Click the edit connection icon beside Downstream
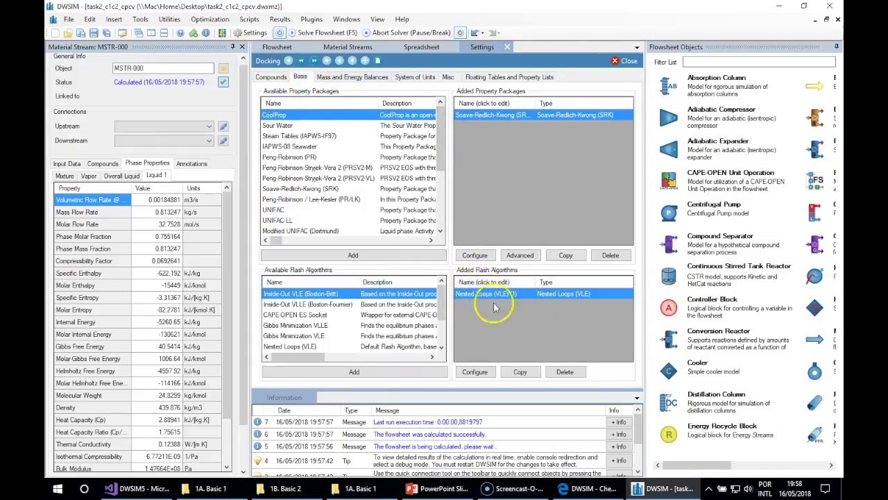The width and height of the screenshot is (888, 500). [223, 141]
